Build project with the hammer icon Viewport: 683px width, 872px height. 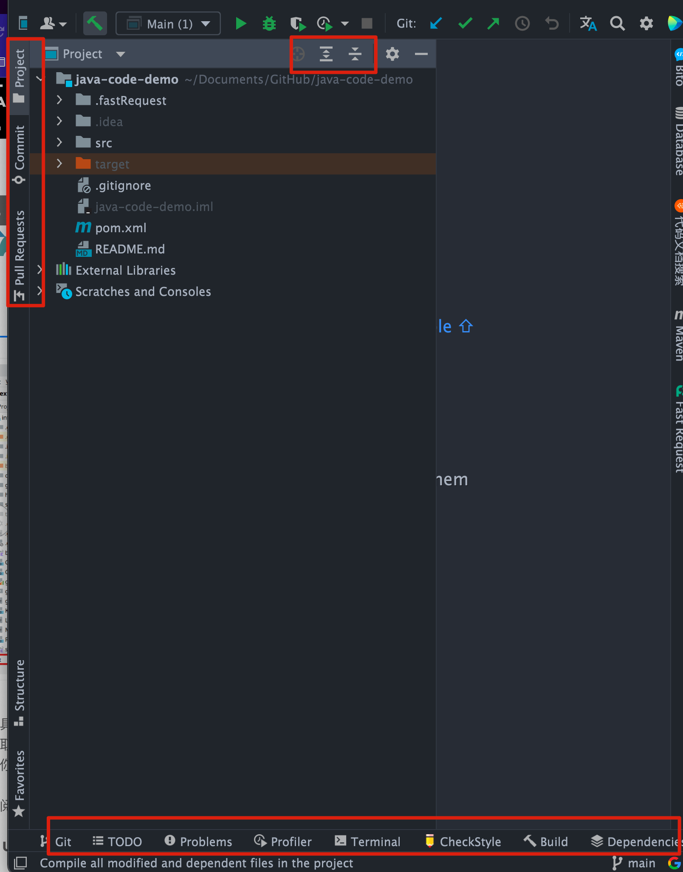[x=95, y=24]
